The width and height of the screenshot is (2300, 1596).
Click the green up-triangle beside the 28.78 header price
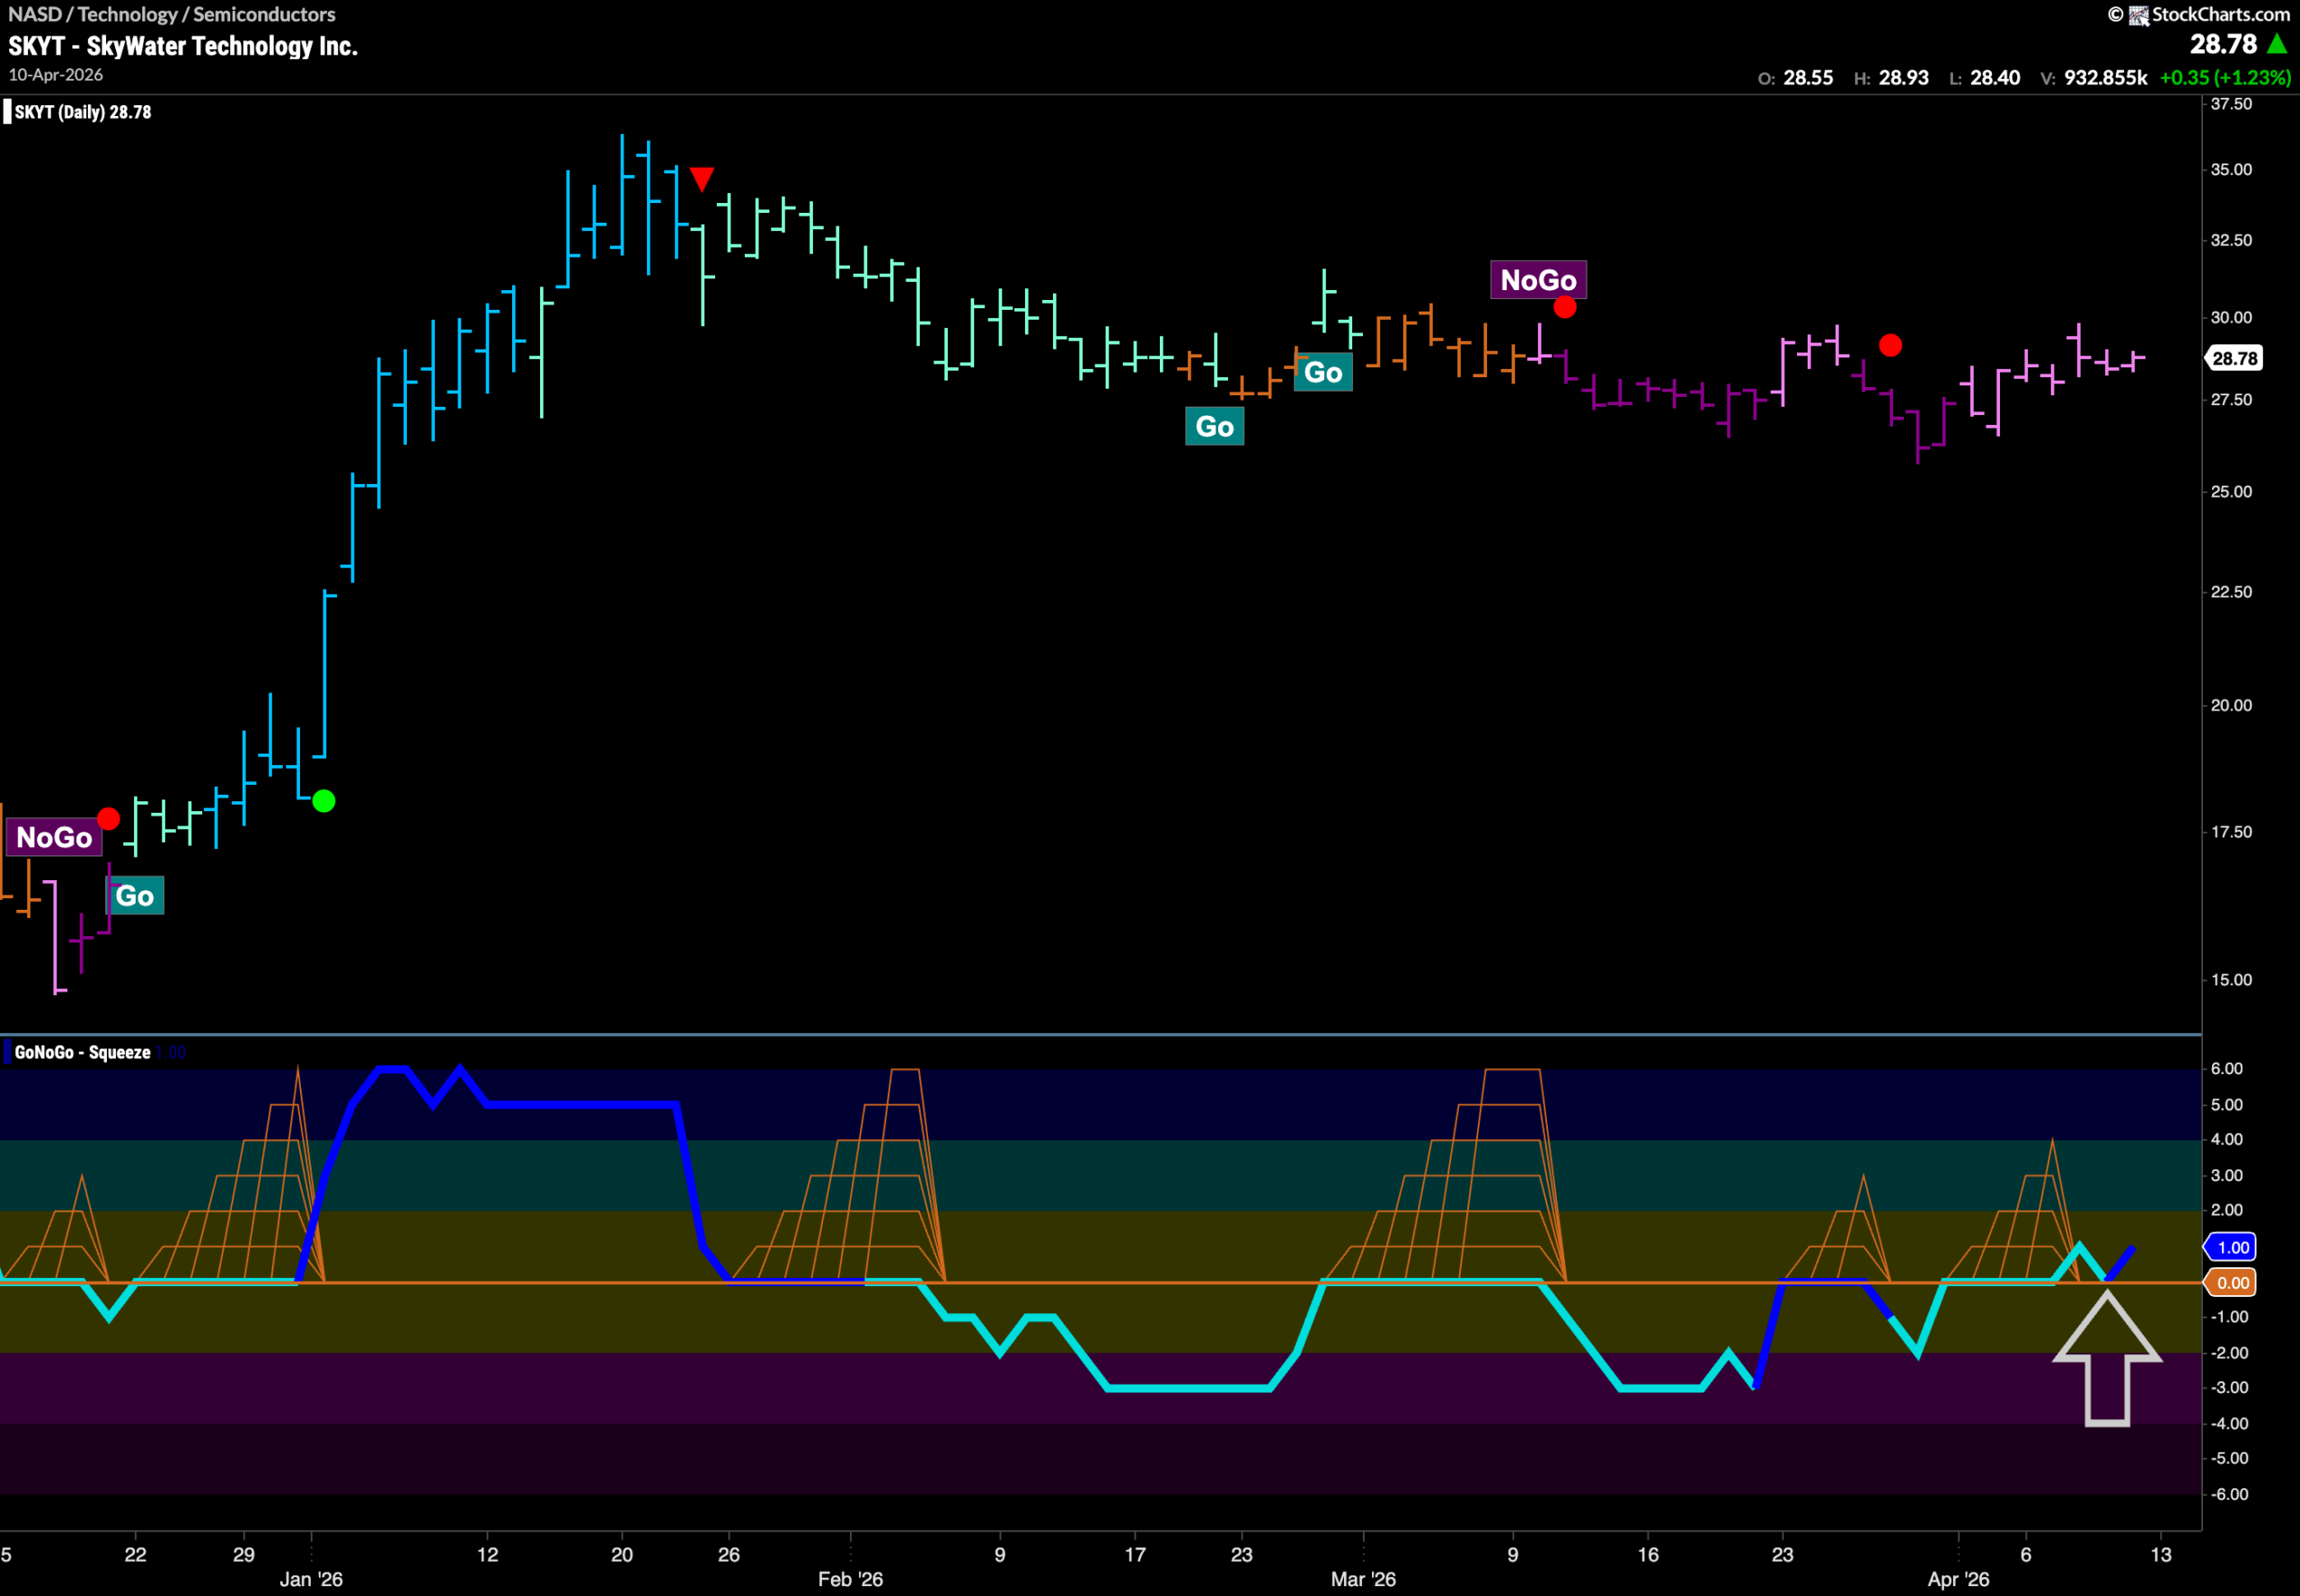click(2277, 44)
